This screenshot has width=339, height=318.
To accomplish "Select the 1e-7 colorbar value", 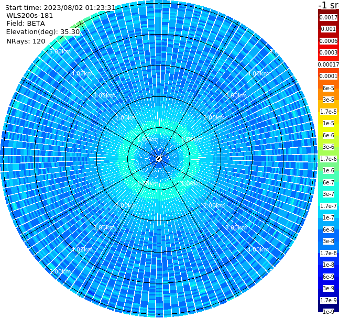I will 329,217.
